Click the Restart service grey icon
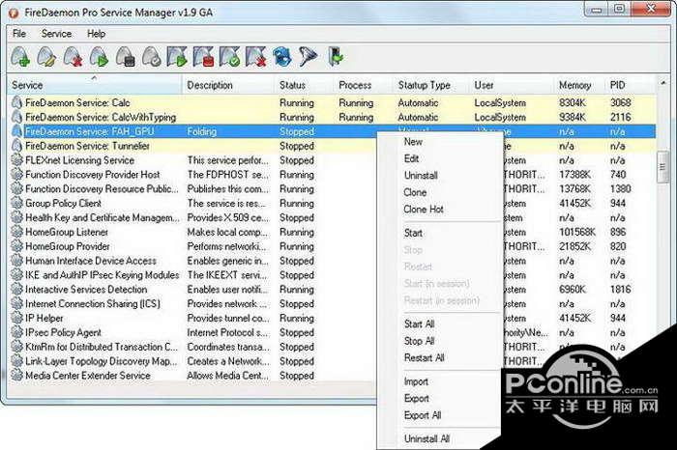 click(152, 57)
